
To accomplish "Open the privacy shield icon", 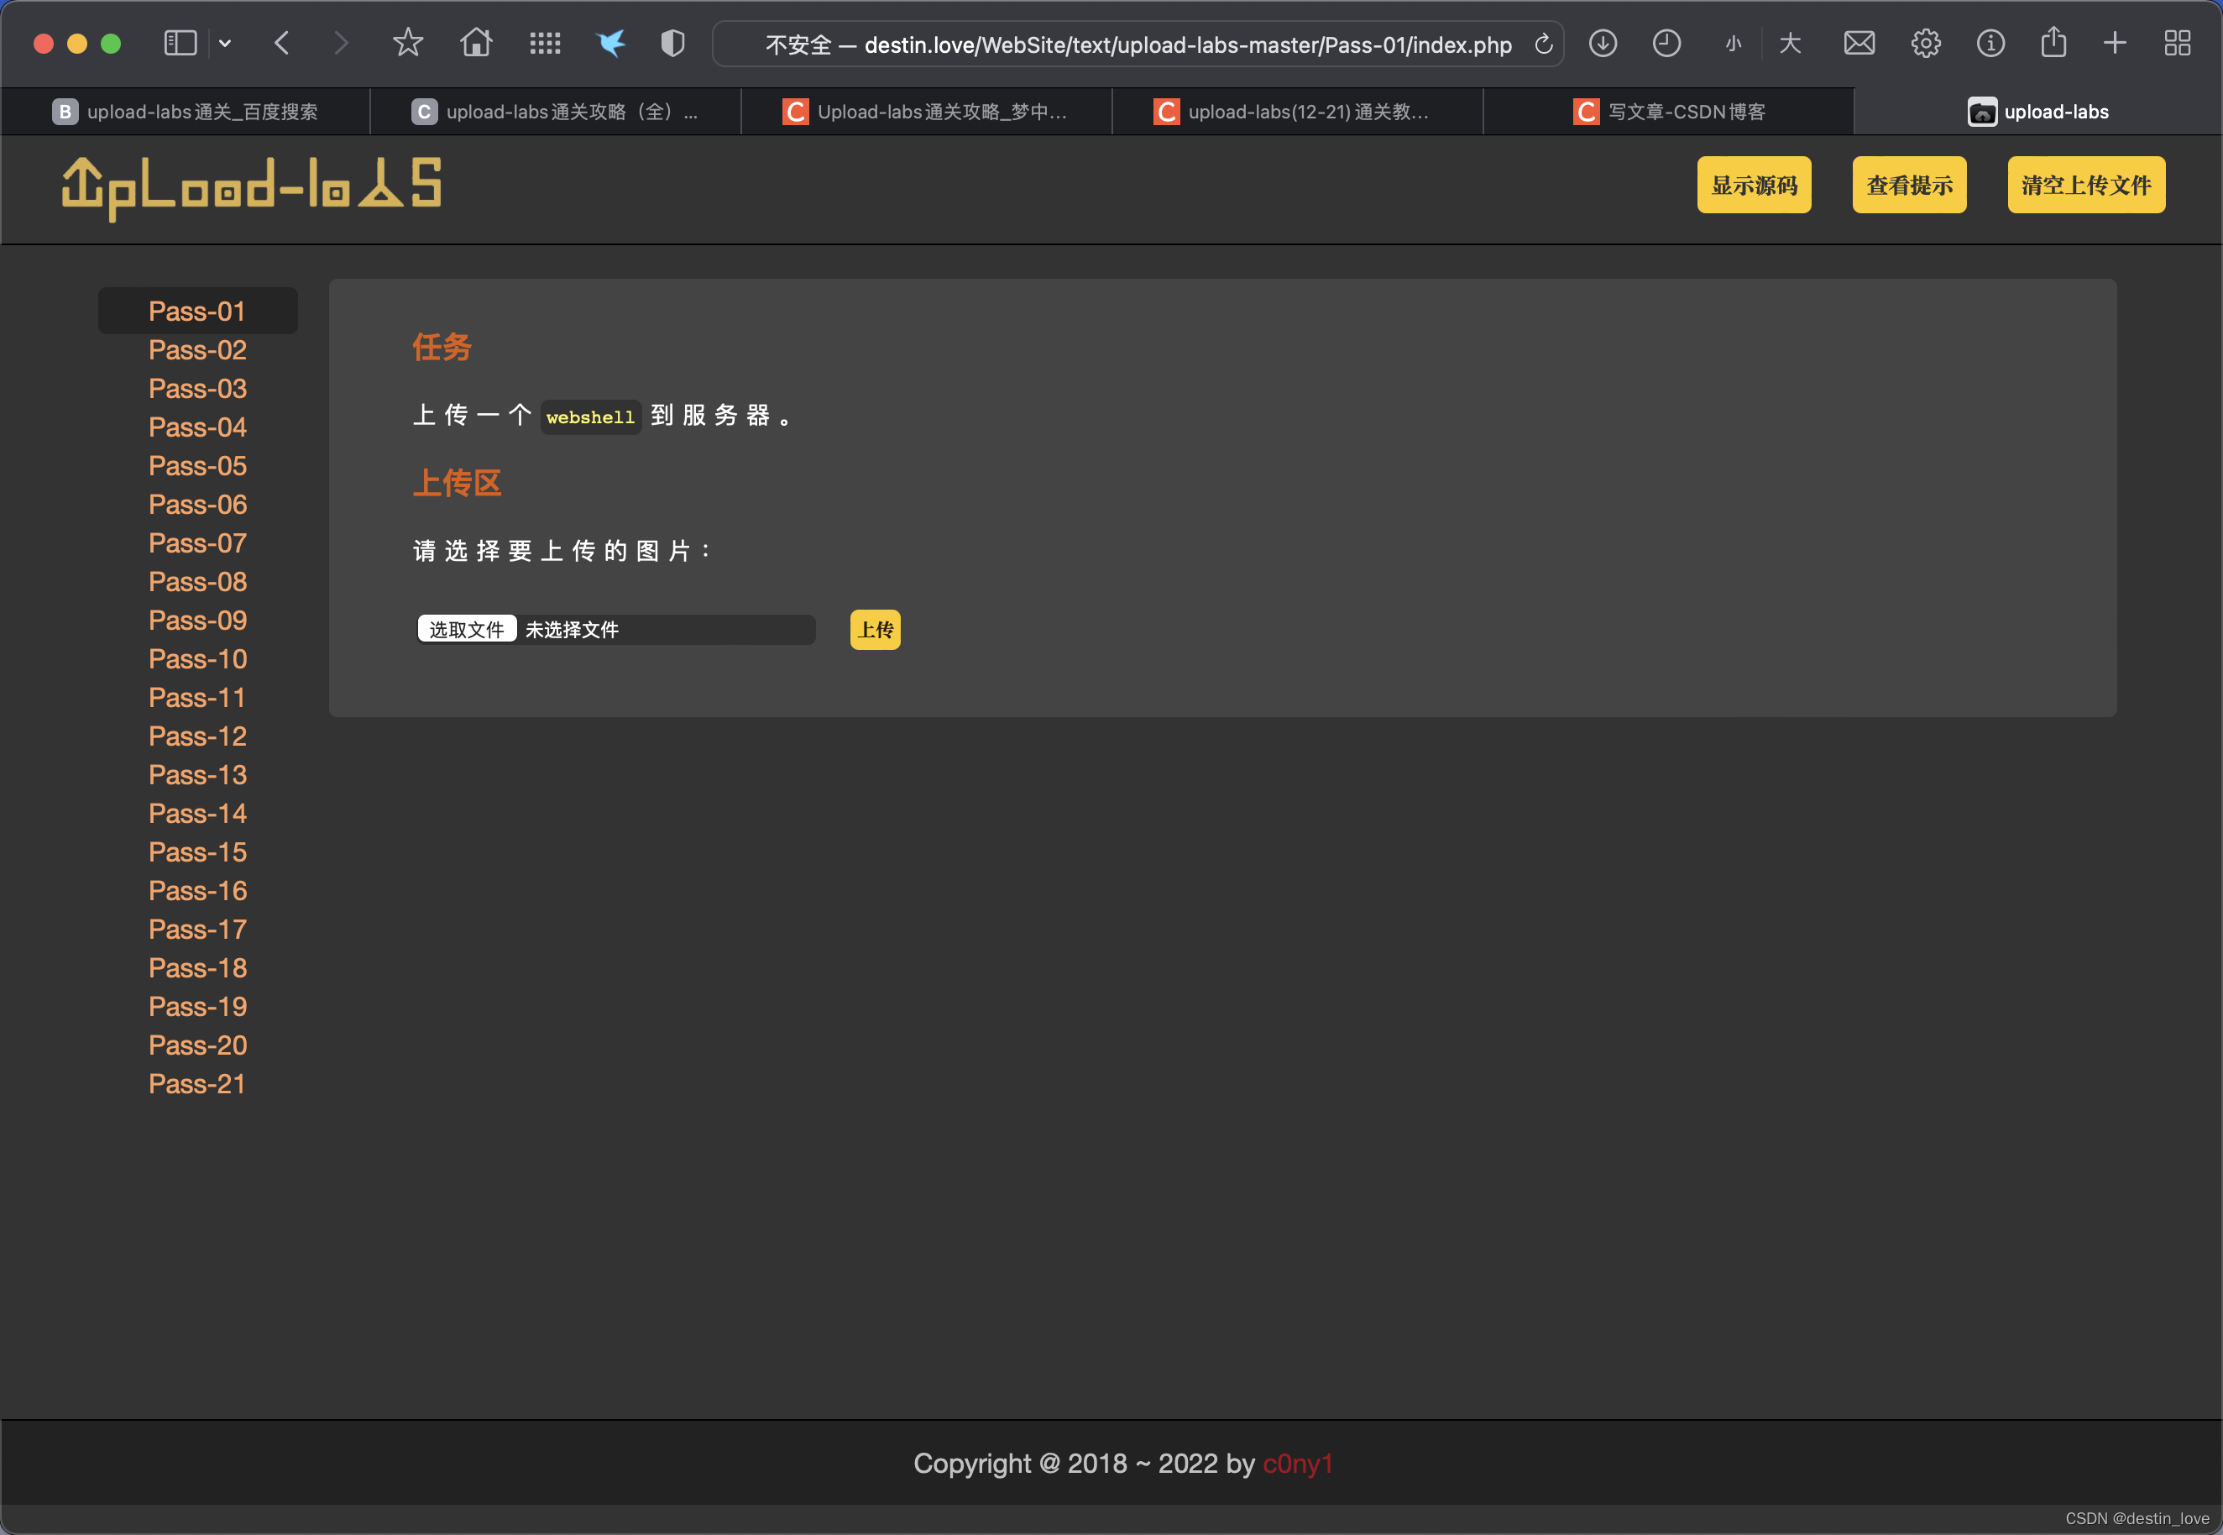I will [x=673, y=42].
